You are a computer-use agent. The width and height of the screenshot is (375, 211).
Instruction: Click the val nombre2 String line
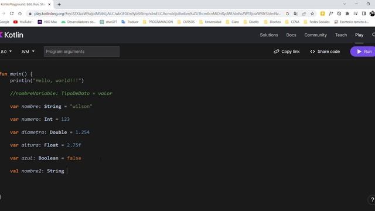[37, 171]
